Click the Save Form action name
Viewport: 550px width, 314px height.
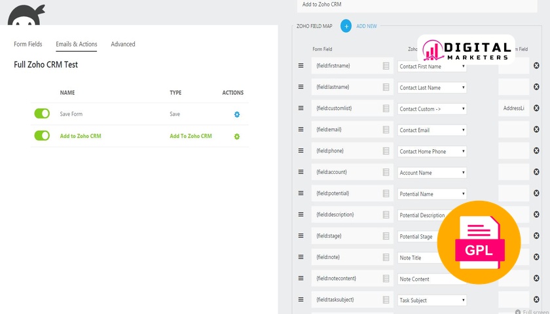pyautogui.click(x=71, y=114)
